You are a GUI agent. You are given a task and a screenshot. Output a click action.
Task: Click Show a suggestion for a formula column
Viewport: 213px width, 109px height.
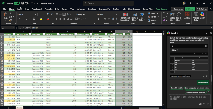pyautogui.click(x=197, y=88)
